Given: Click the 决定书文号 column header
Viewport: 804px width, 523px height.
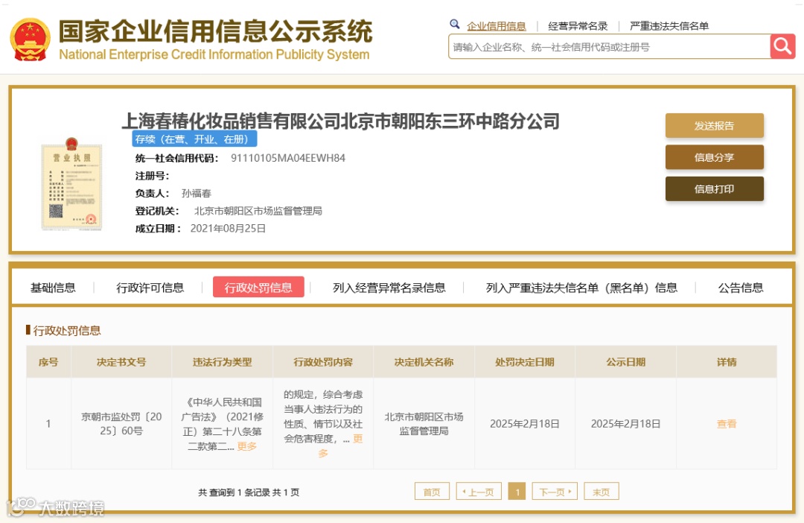Looking at the screenshot, I should [121, 362].
